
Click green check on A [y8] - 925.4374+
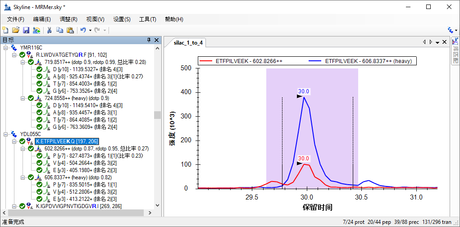point(39,77)
